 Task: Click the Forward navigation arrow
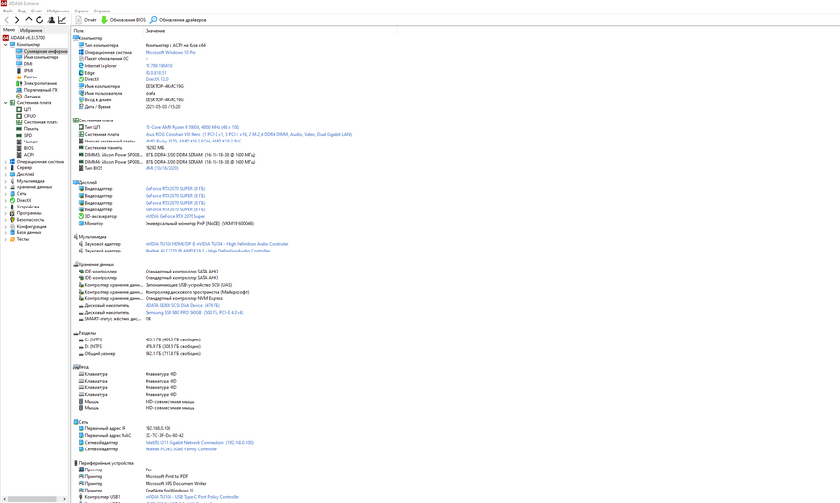click(17, 20)
